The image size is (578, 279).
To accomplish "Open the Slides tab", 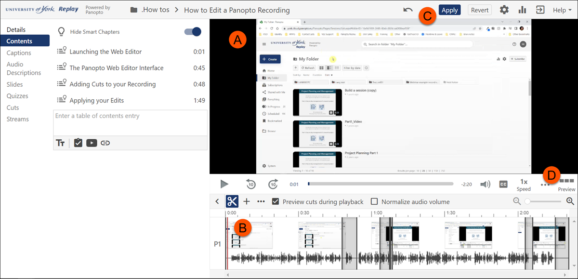I will [x=14, y=84].
